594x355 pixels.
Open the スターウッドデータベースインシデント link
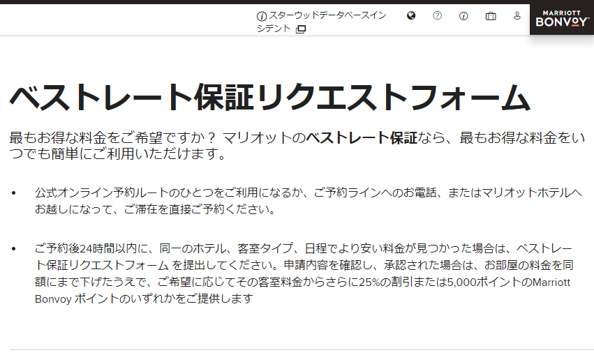(327, 16)
